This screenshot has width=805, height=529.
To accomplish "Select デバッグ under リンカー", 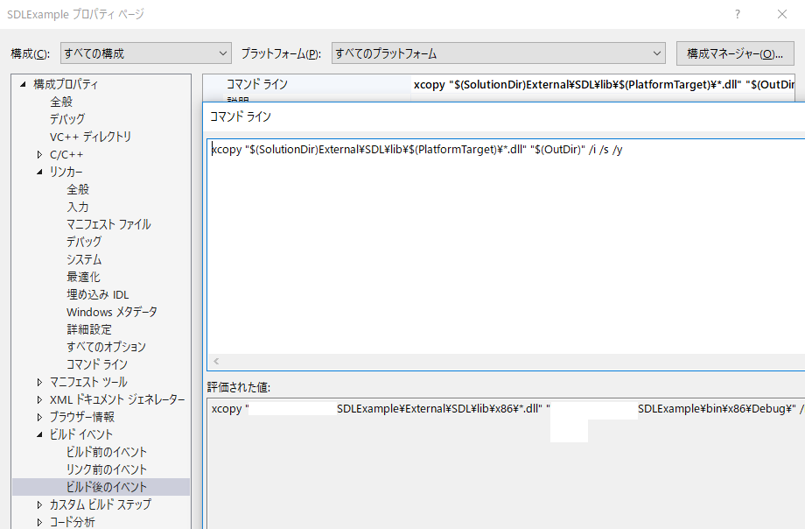I will click(84, 242).
